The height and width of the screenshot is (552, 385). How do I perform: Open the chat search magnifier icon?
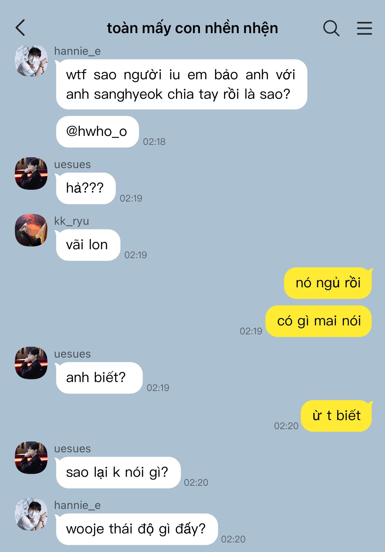331,28
